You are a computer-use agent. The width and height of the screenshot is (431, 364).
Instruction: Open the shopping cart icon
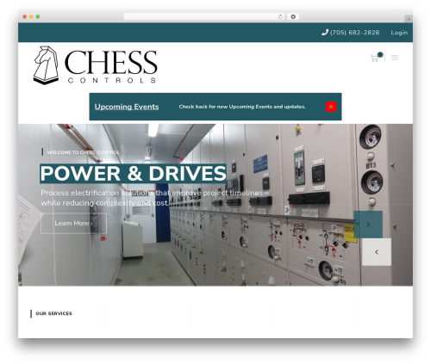(374, 59)
